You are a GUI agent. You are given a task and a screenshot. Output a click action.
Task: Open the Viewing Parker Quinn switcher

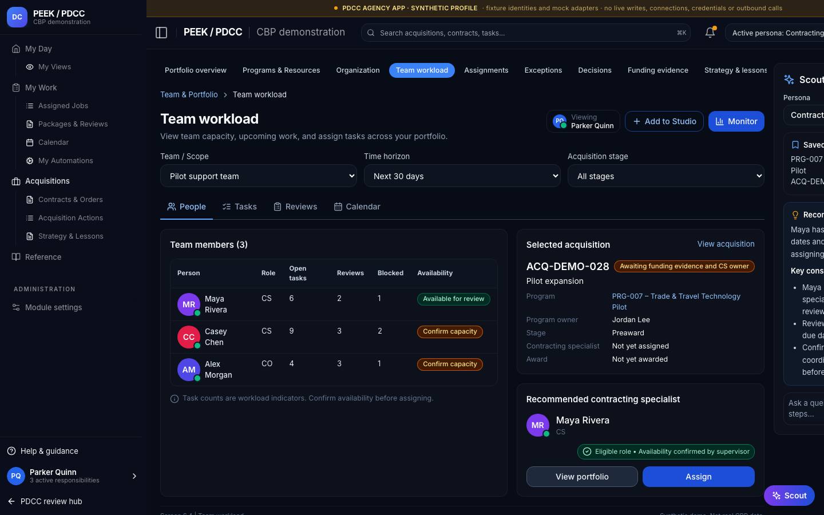tap(583, 121)
